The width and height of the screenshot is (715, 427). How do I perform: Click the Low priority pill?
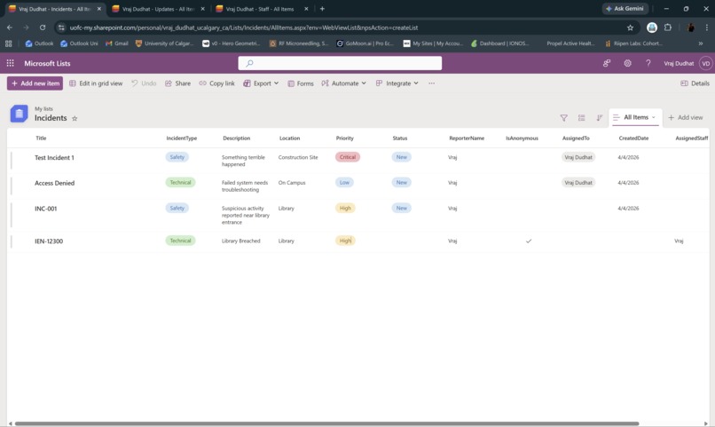(344, 183)
